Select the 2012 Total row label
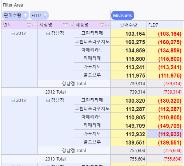184x166 pixels. (x=56, y=92)
